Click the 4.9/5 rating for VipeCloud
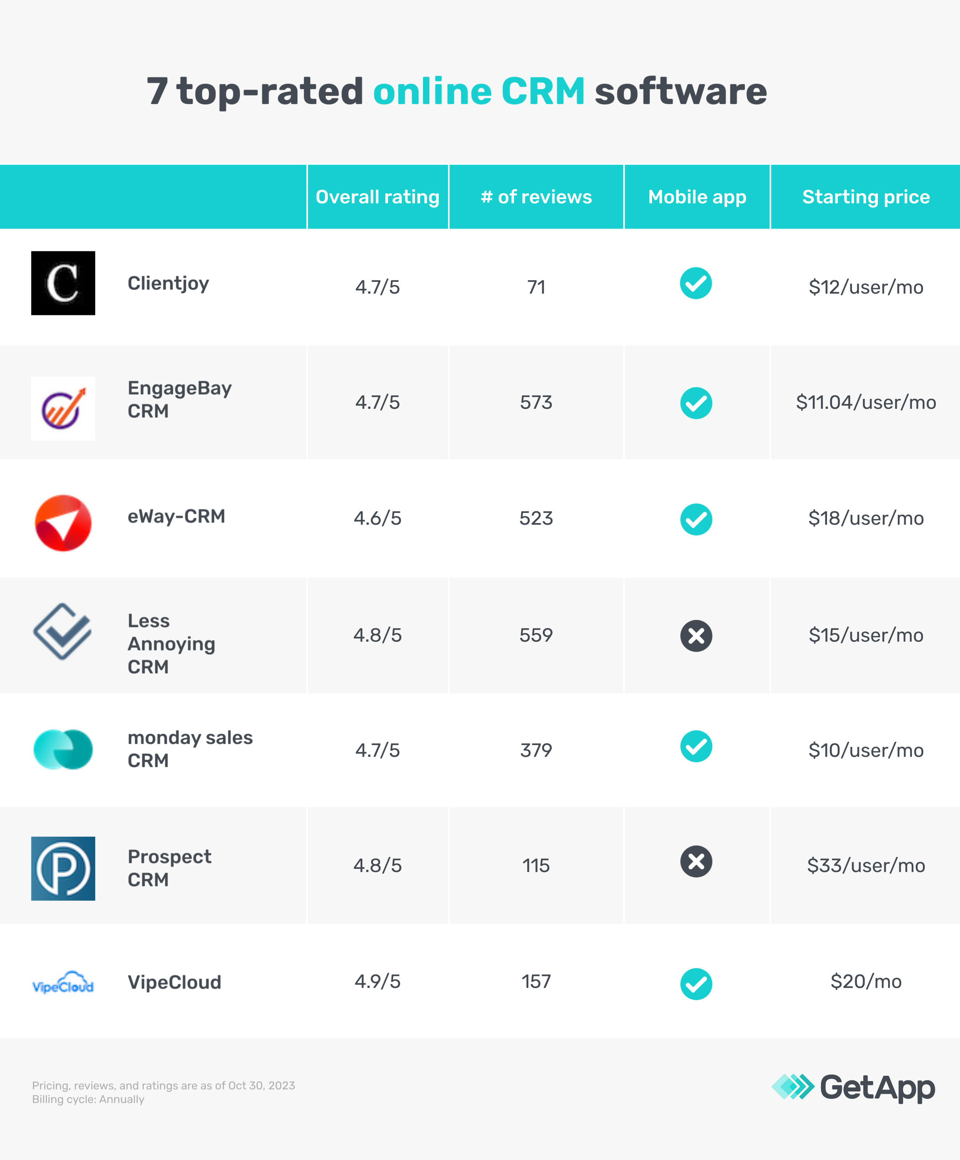Screen dimensions: 960x1160 (x=377, y=981)
